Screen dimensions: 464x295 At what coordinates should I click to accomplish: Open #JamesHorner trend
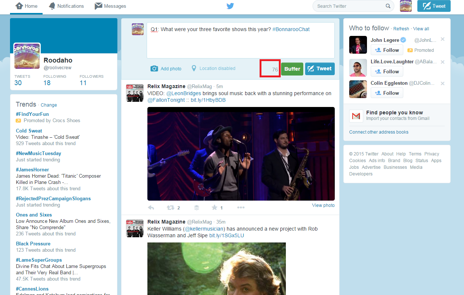[x=32, y=170]
